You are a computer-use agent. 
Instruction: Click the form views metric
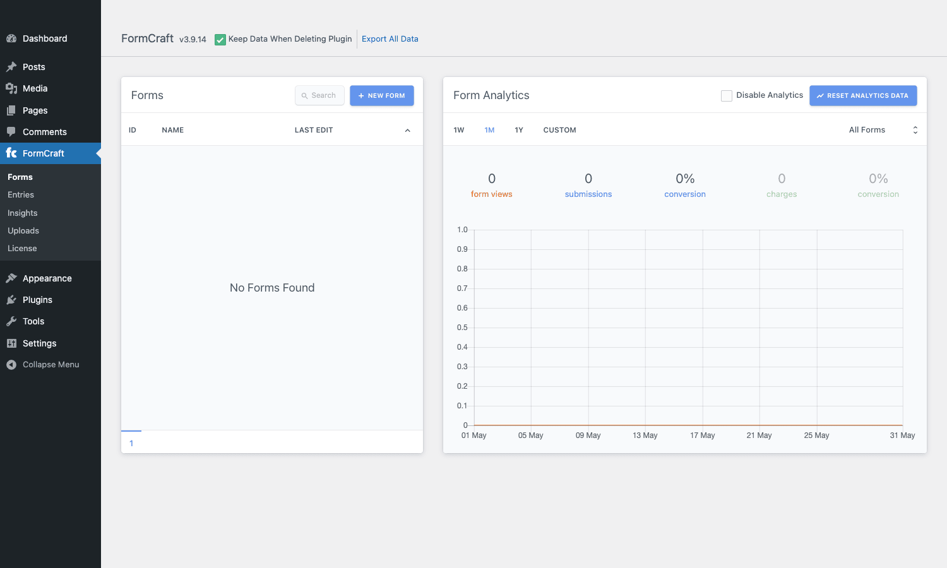[x=492, y=186]
